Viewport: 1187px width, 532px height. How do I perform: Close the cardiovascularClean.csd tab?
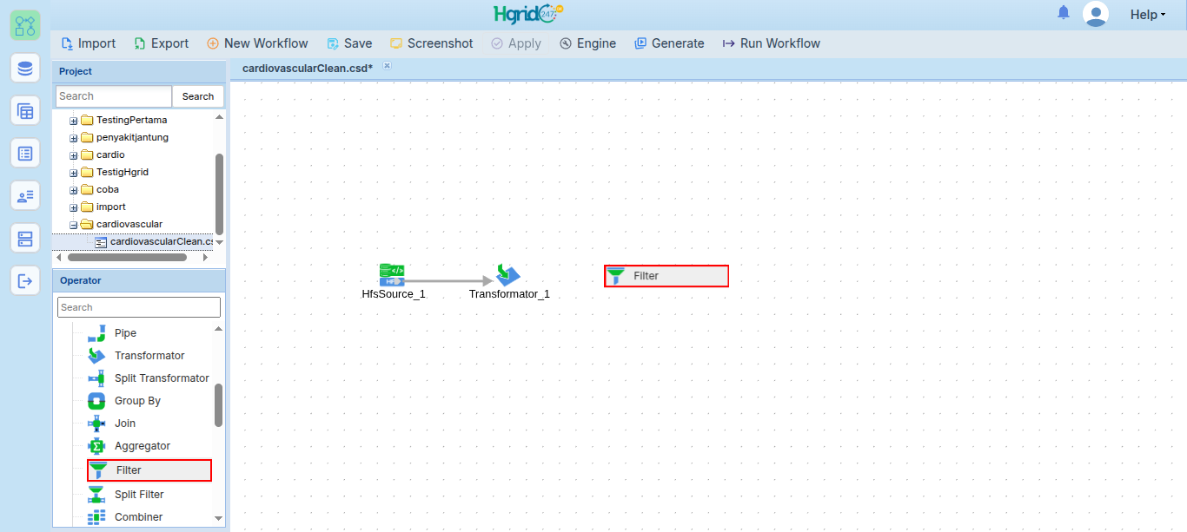pyautogui.click(x=387, y=65)
